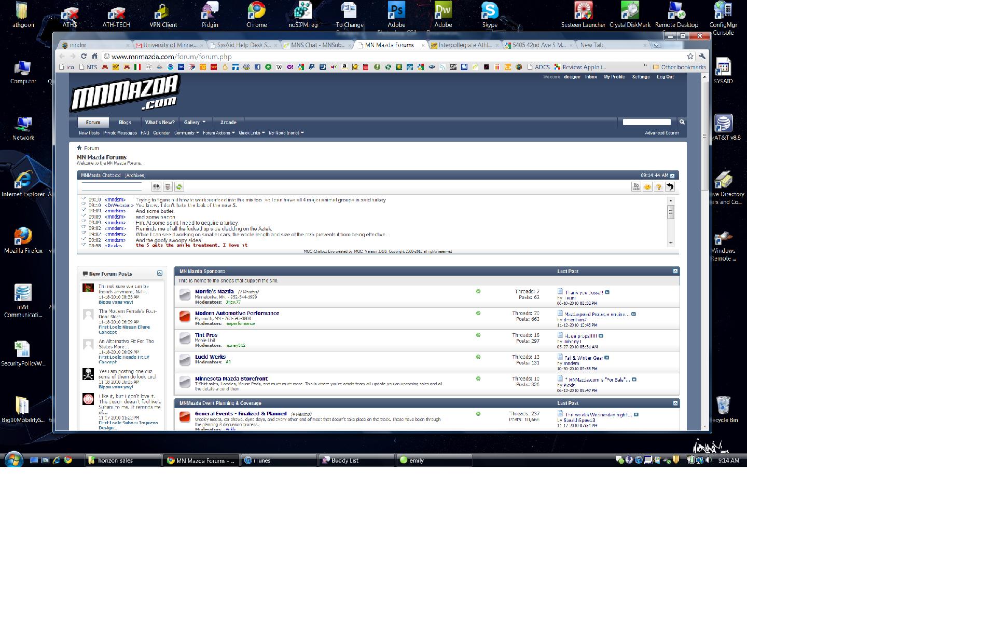Open Chrome's wrench settings menu
Image resolution: width=996 pixels, height=623 pixels.
pyautogui.click(x=702, y=56)
